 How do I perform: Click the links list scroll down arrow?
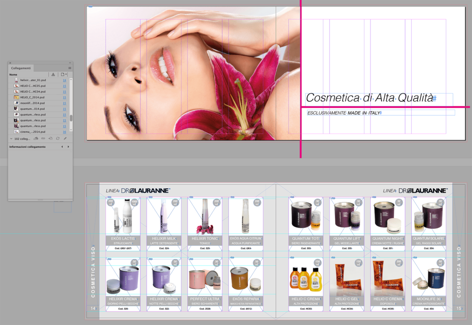(71, 130)
